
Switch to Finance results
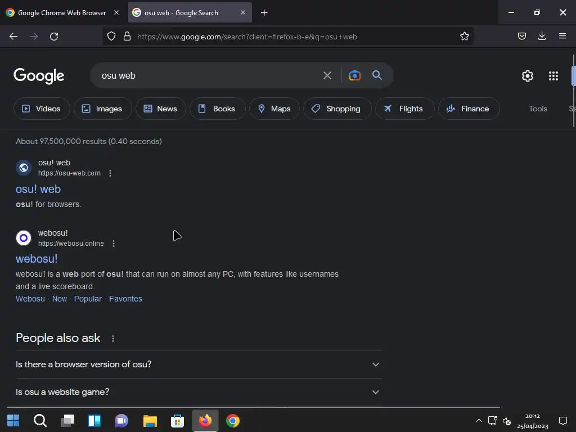(x=469, y=109)
